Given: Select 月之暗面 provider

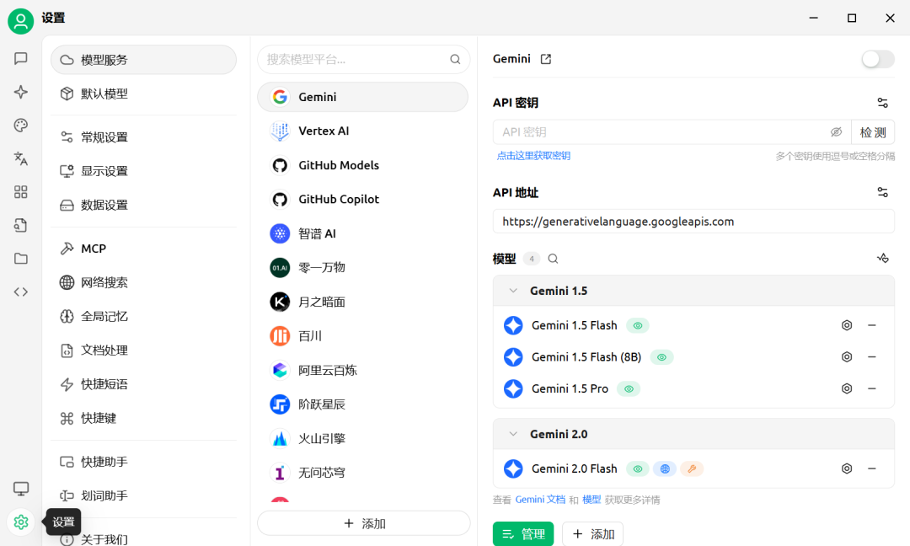Looking at the screenshot, I should coord(362,302).
